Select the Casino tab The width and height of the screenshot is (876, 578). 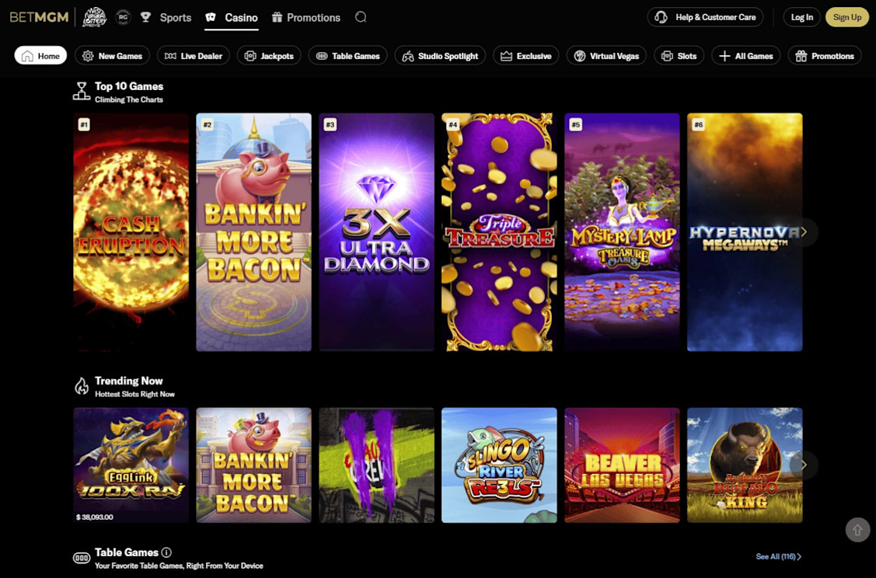point(232,17)
